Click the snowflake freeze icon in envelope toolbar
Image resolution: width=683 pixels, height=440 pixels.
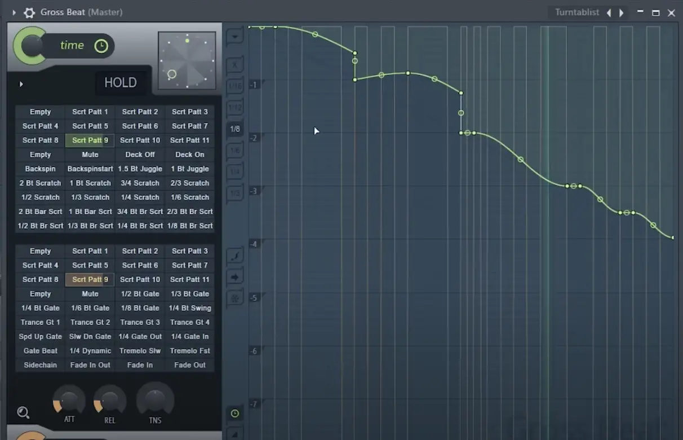(235, 298)
